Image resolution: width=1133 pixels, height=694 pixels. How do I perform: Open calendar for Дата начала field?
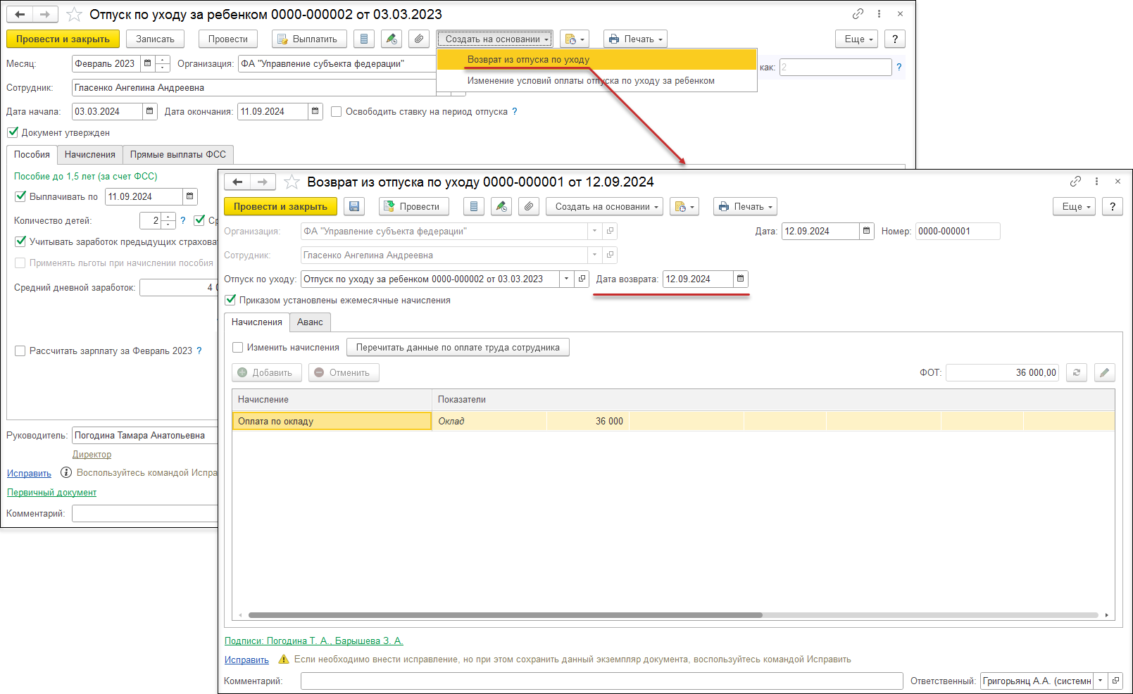click(x=149, y=111)
